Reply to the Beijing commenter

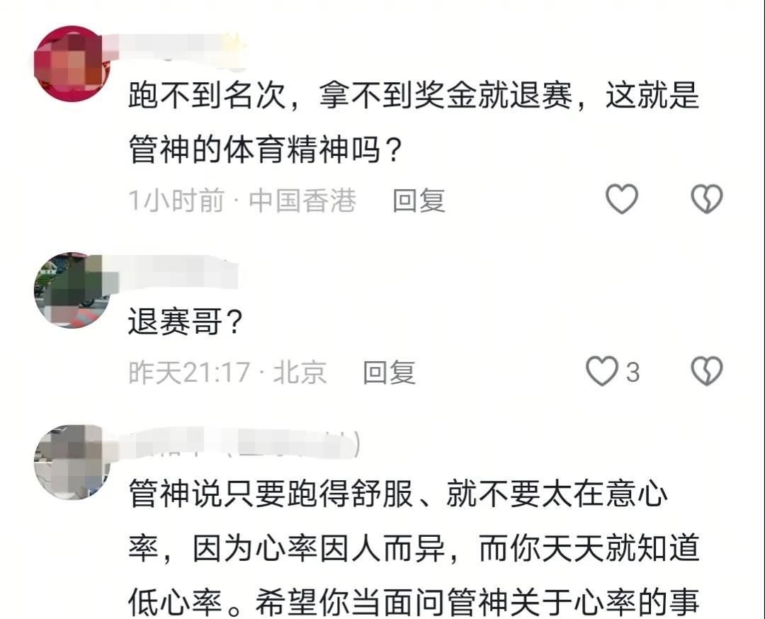(389, 373)
